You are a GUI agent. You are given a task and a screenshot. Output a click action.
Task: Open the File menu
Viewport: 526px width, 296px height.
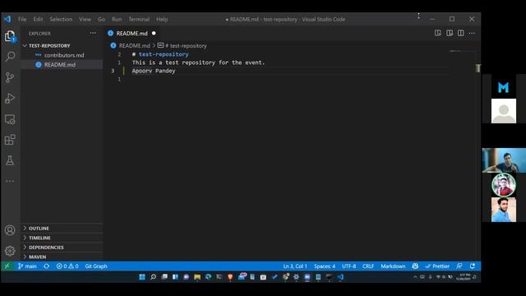(x=22, y=19)
